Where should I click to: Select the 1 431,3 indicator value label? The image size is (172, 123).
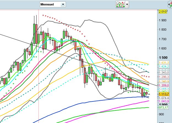[x=164, y=63]
